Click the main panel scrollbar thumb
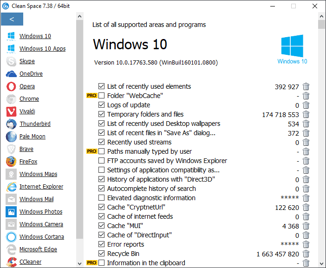 pos(321,25)
